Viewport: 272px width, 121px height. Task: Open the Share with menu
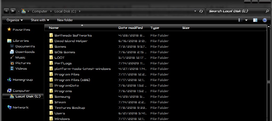coord(40,20)
